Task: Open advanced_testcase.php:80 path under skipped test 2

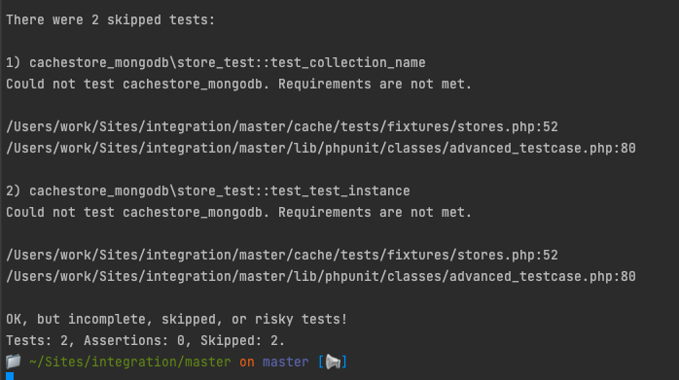Action: 321,277
